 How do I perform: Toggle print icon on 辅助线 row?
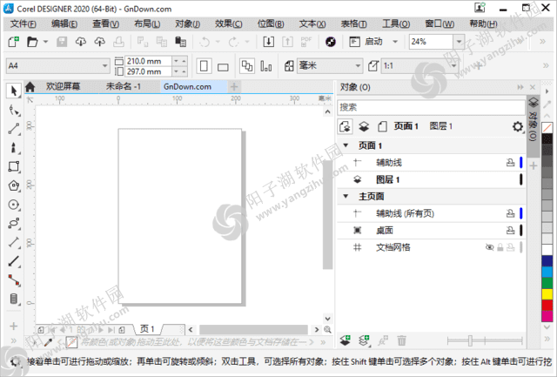(x=511, y=163)
